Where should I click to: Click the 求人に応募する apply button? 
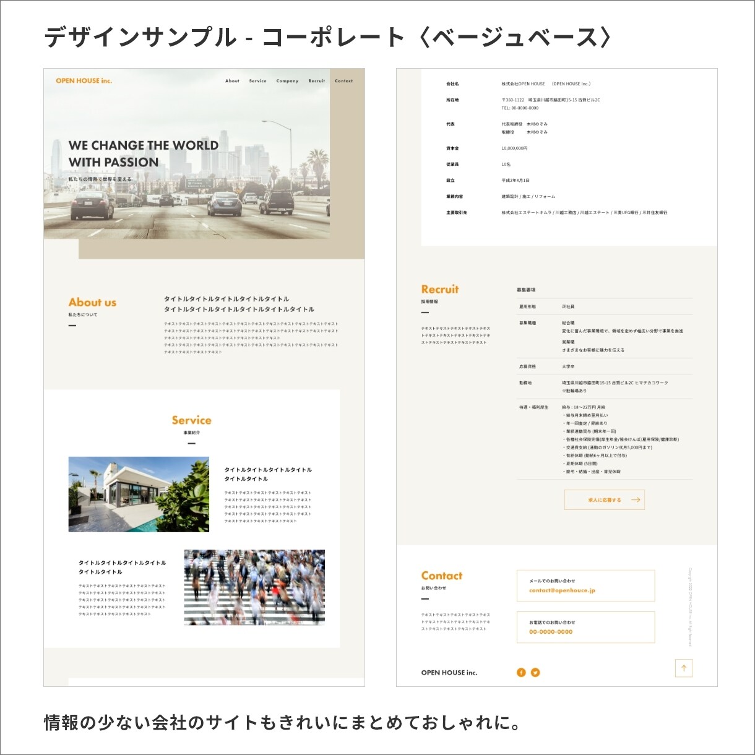pyautogui.click(x=605, y=500)
